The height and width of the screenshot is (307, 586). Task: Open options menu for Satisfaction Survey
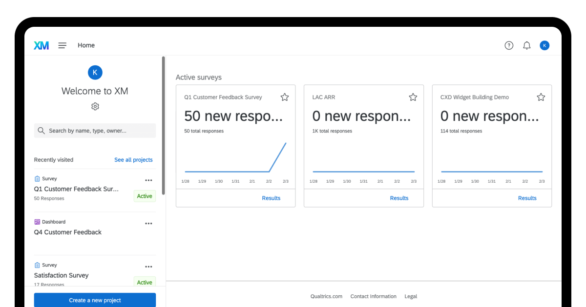[x=149, y=267]
